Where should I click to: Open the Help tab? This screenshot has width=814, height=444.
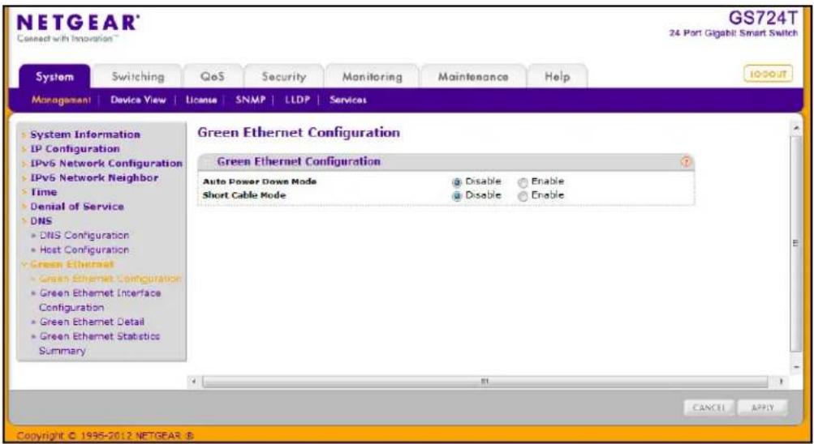pos(557,77)
